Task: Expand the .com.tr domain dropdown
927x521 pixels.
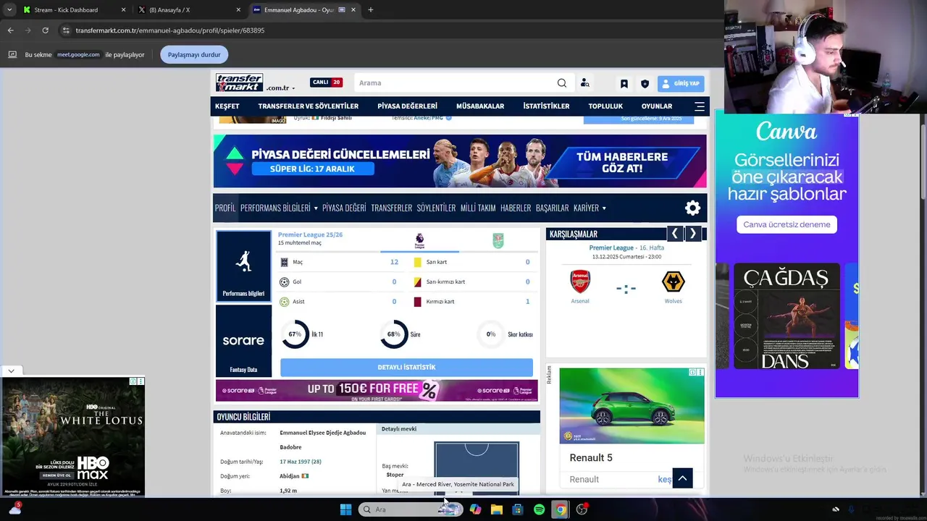Action: pos(280,88)
